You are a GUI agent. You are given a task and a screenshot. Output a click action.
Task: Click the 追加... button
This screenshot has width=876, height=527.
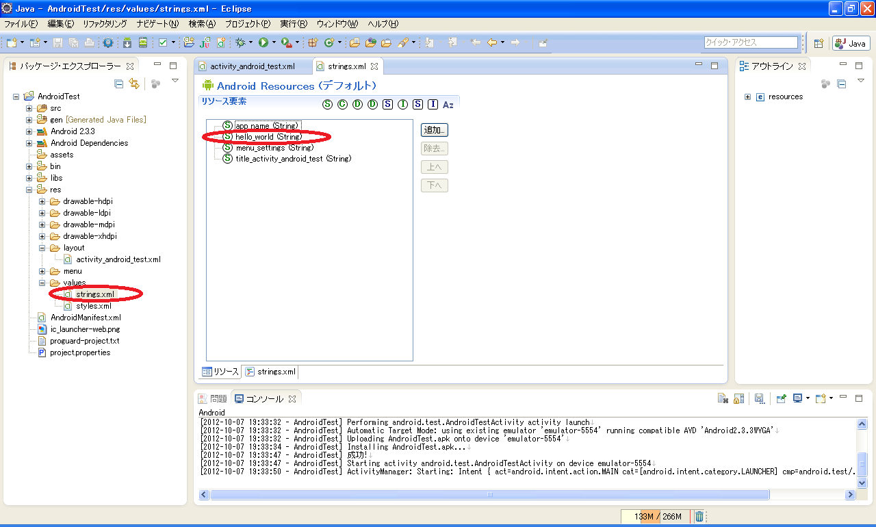point(434,130)
